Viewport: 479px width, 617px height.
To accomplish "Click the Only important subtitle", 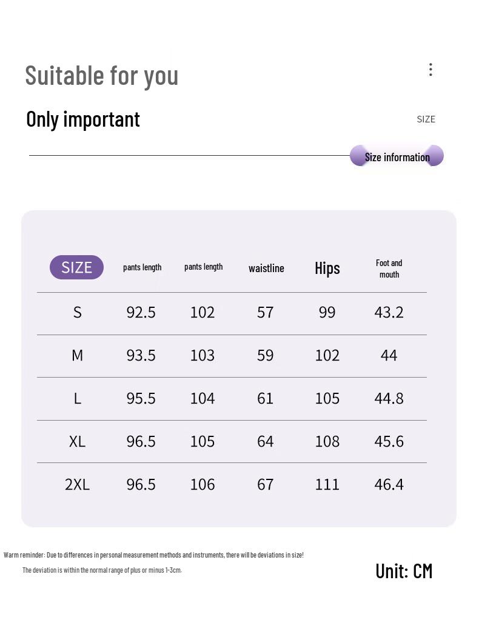I will click(83, 119).
